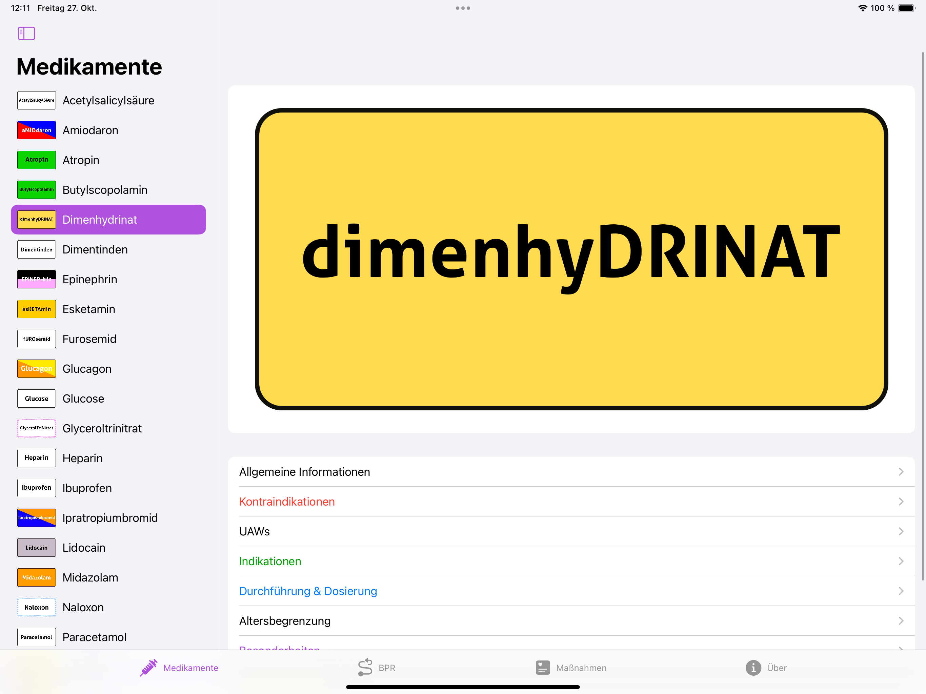Tap the orange-yellow Glucagon label icon
Screen dimensions: 926x694
coord(36,369)
